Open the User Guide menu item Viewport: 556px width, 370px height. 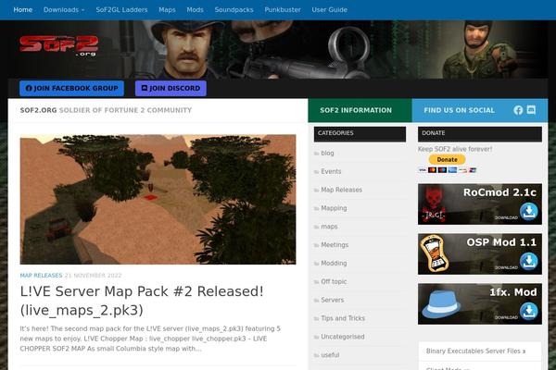point(329,10)
